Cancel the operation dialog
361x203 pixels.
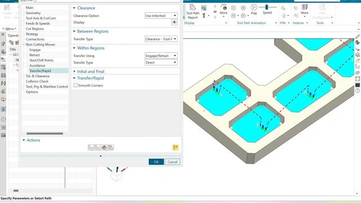[173, 162]
